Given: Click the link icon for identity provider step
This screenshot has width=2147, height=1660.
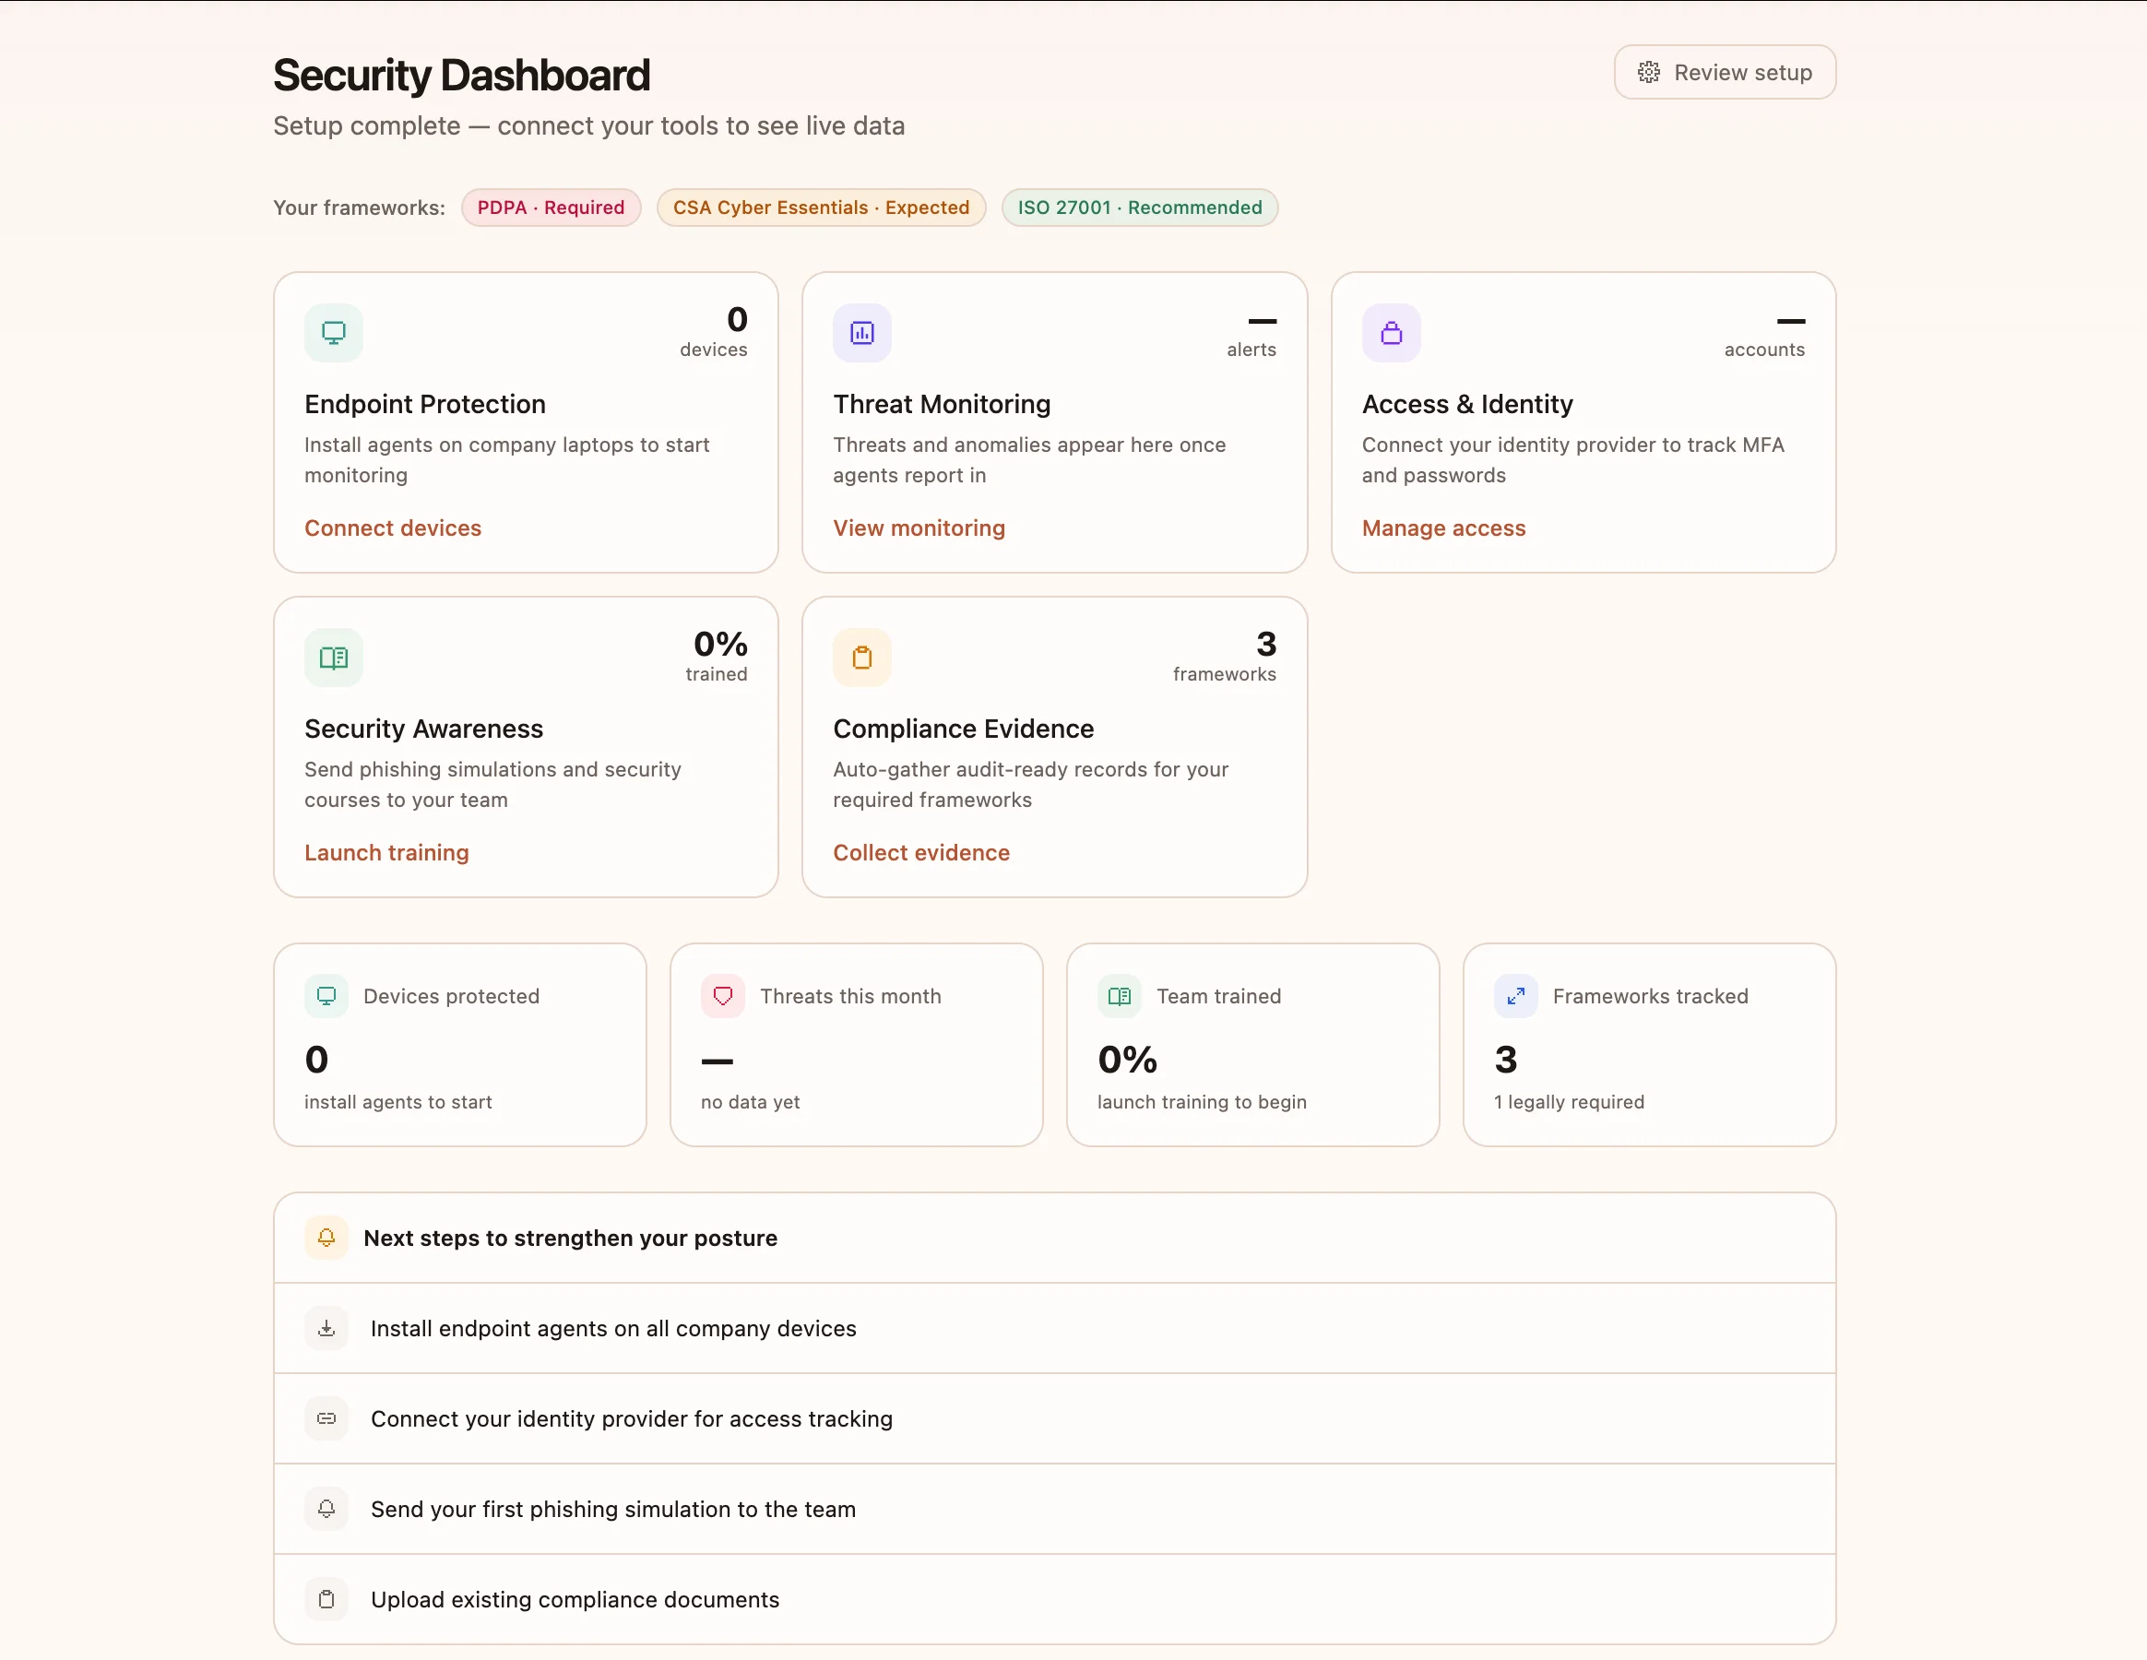Looking at the screenshot, I should click(326, 1418).
